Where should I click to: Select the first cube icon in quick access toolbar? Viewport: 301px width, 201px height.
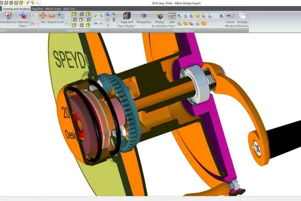pos(2,3)
